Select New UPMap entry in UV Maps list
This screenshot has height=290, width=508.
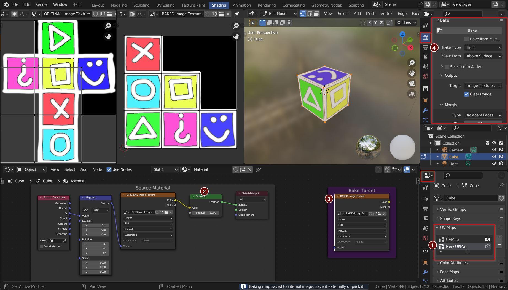click(x=465, y=246)
